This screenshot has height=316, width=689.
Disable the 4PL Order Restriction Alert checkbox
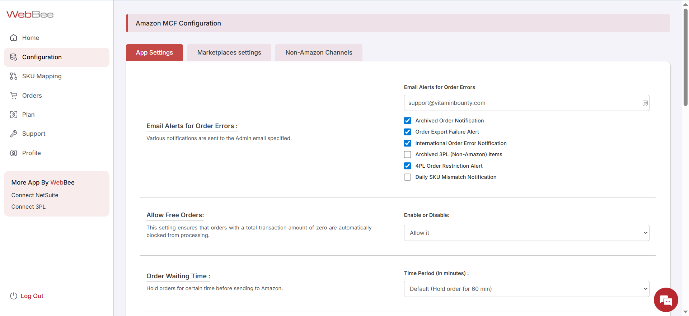407,166
